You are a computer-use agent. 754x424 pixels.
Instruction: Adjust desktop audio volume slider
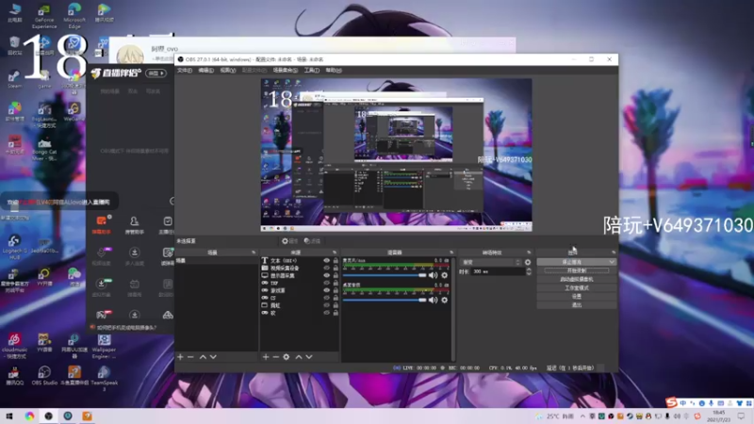(x=385, y=275)
